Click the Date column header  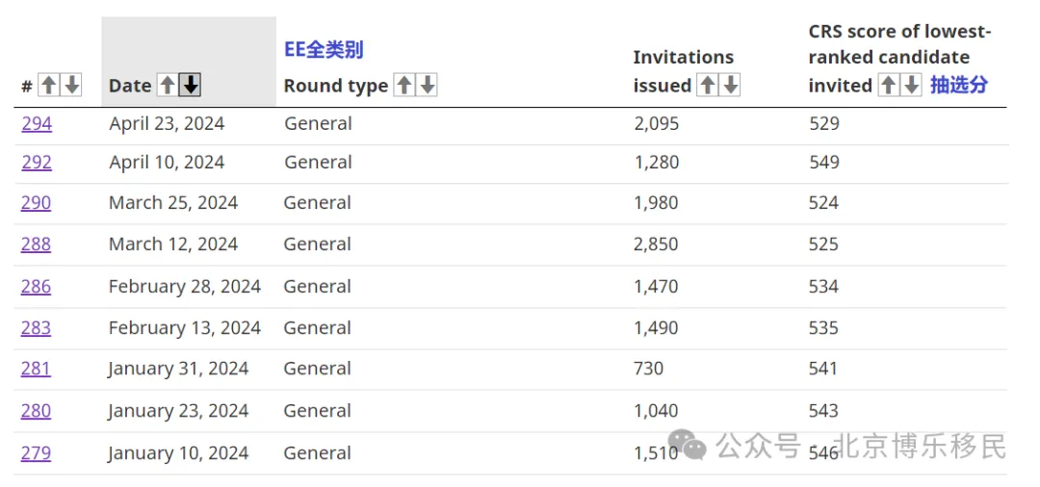pos(130,86)
